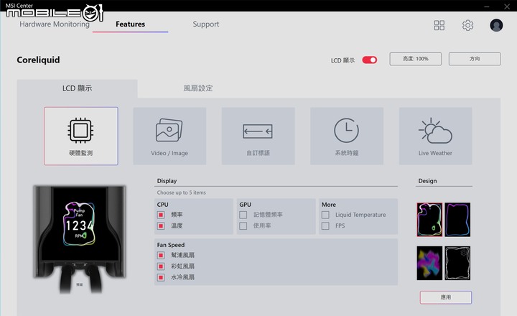Select the white wavy frame design thumbnail

457,263
